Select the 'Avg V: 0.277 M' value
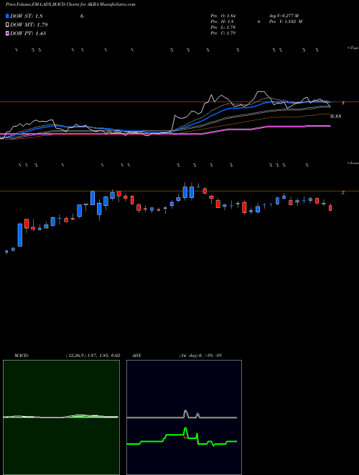The height and width of the screenshot is (475, 359). pyautogui.click(x=284, y=16)
